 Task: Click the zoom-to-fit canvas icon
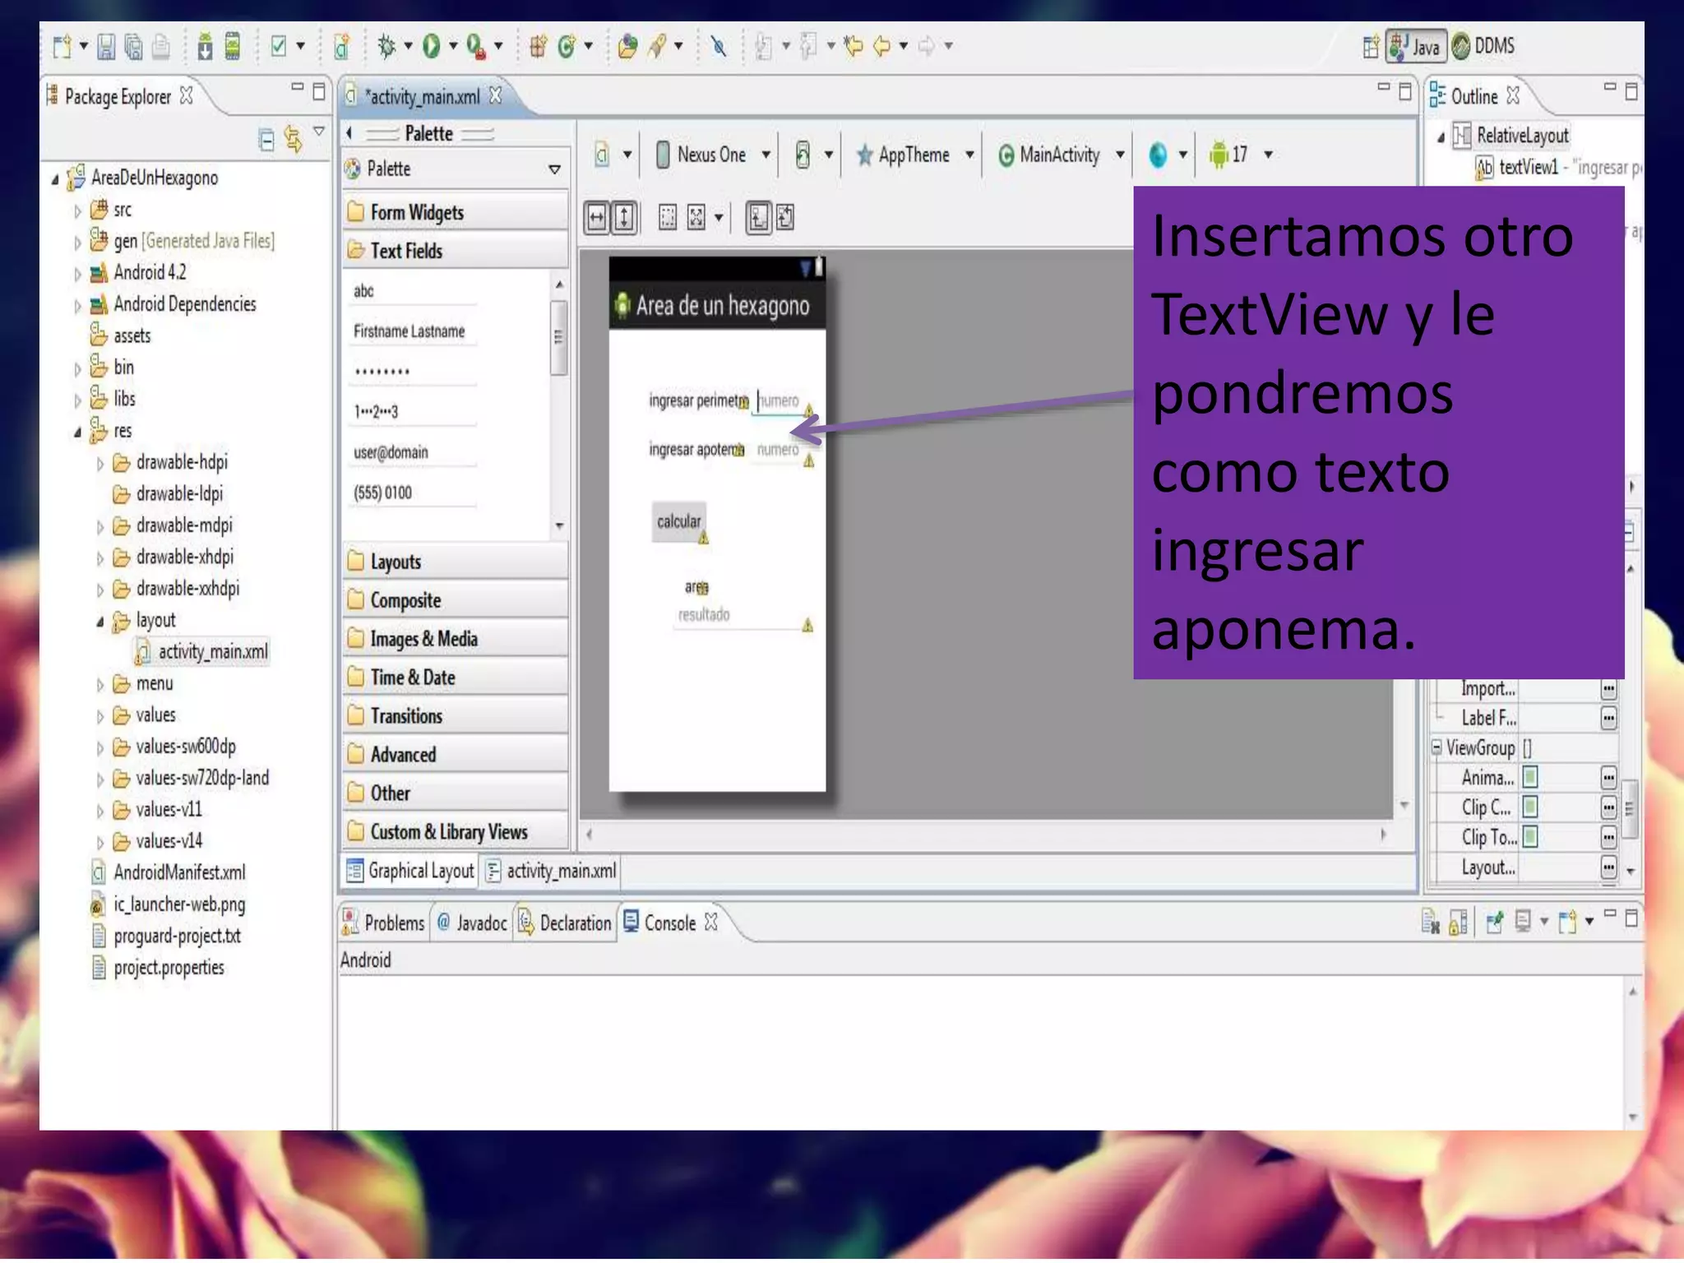pyautogui.click(x=696, y=218)
